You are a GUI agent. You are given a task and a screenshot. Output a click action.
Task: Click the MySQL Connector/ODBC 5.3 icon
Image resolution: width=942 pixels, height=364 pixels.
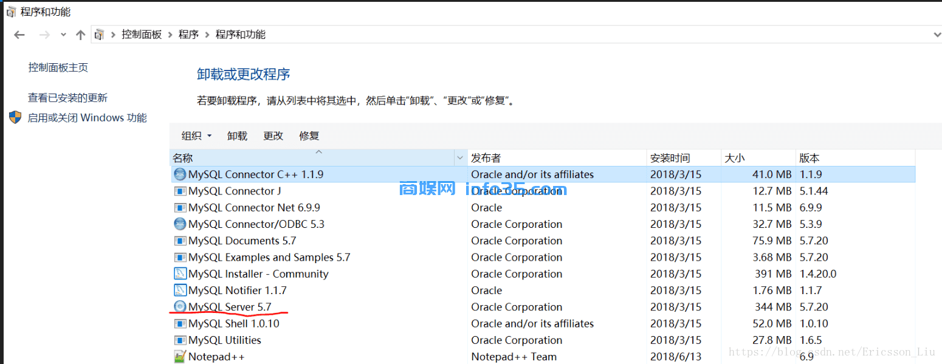[180, 224]
